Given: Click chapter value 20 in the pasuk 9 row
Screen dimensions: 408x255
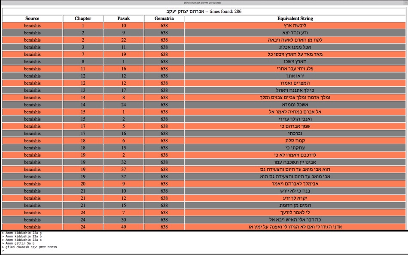Looking at the screenshot, I should [x=83, y=184].
